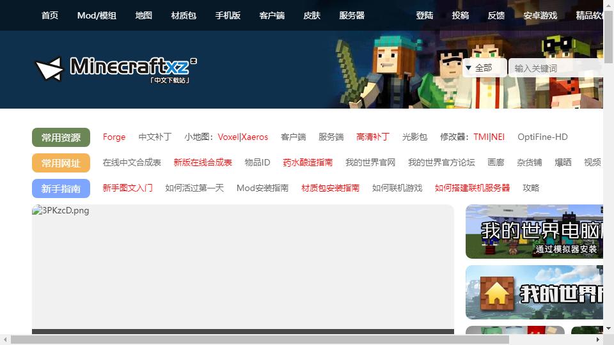Open the 在线中文合成表 link

coord(132,162)
